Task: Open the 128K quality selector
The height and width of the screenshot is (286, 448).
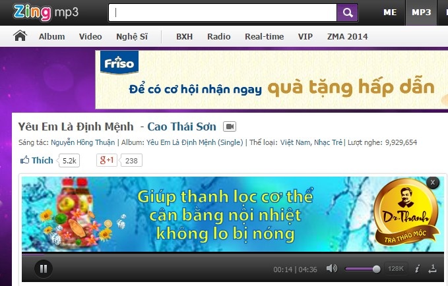Action: click(395, 268)
